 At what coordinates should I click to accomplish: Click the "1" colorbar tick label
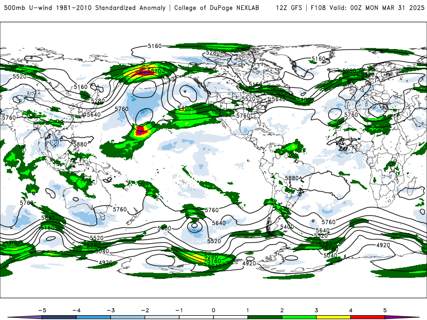click(248, 310)
